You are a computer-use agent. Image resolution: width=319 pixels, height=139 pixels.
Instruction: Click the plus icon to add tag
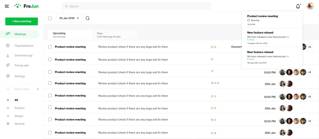click(x=38, y=89)
